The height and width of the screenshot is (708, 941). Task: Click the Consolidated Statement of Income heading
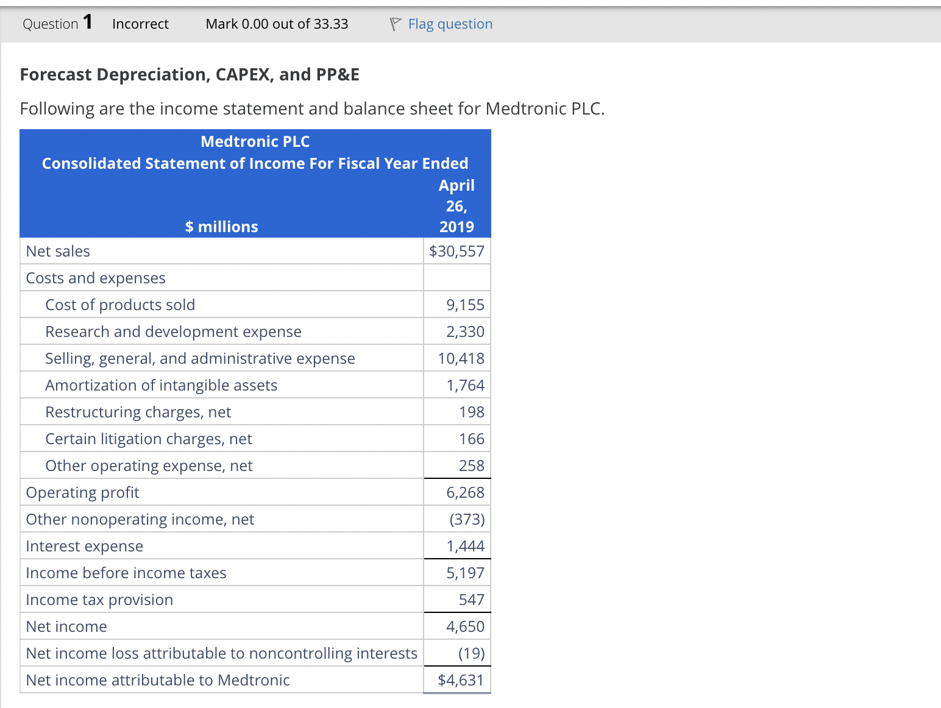[255, 163]
